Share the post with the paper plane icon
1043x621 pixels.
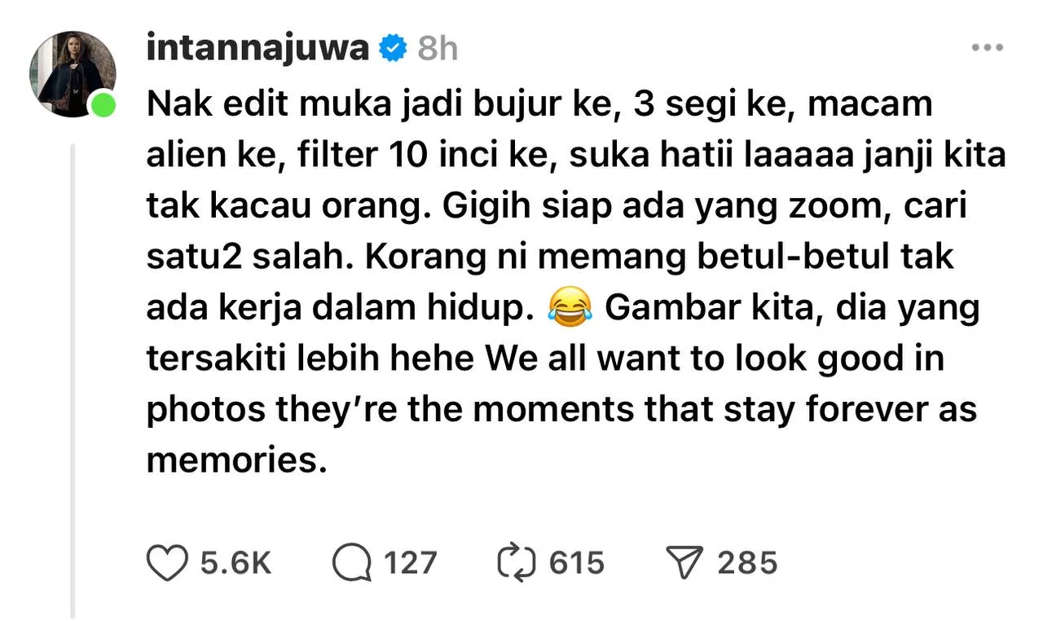tap(684, 563)
